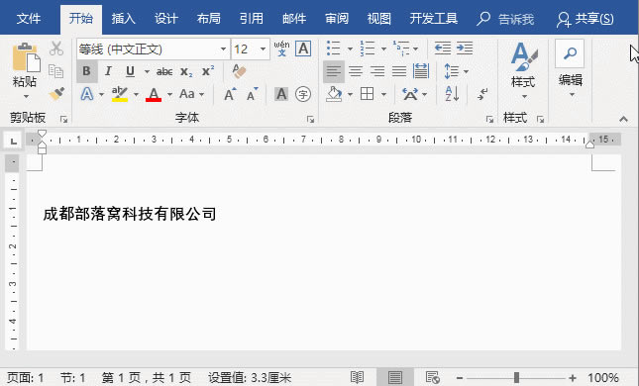This screenshot has width=639, height=386.
Task: Add character border icon
Action: coord(303,48)
